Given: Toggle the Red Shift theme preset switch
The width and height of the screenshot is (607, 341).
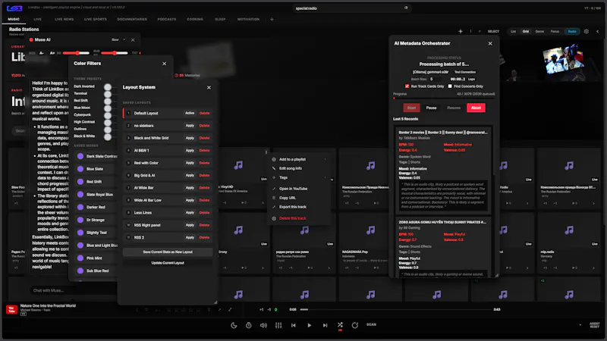Looking at the screenshot, I should coord(108,101).
